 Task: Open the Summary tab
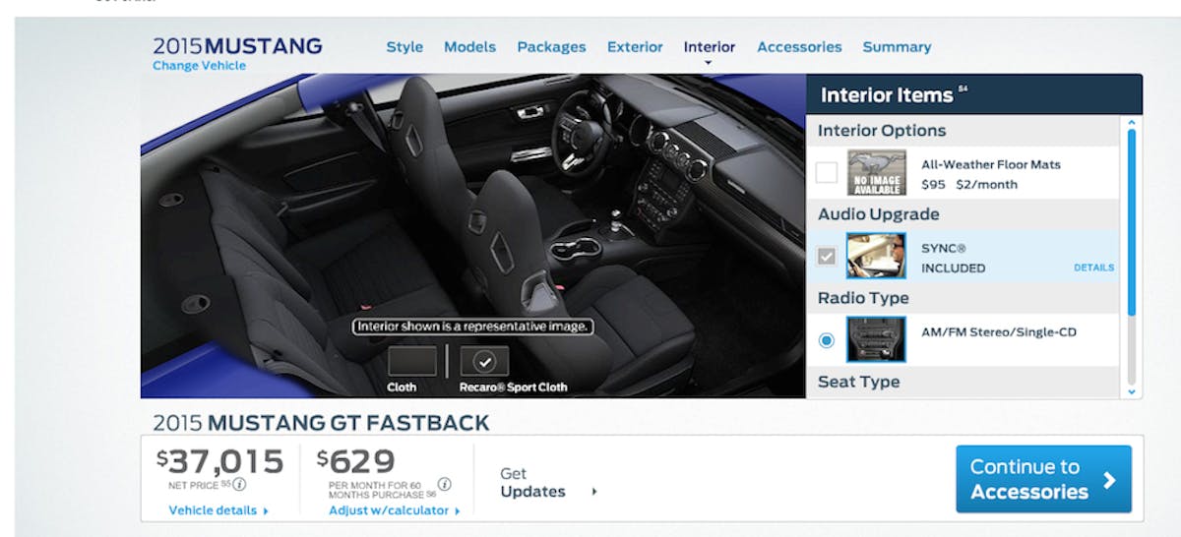[x=897, y=47]
